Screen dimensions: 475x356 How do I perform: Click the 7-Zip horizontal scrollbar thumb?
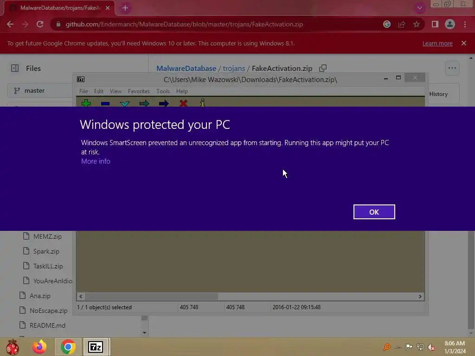(x=152, y=296)
